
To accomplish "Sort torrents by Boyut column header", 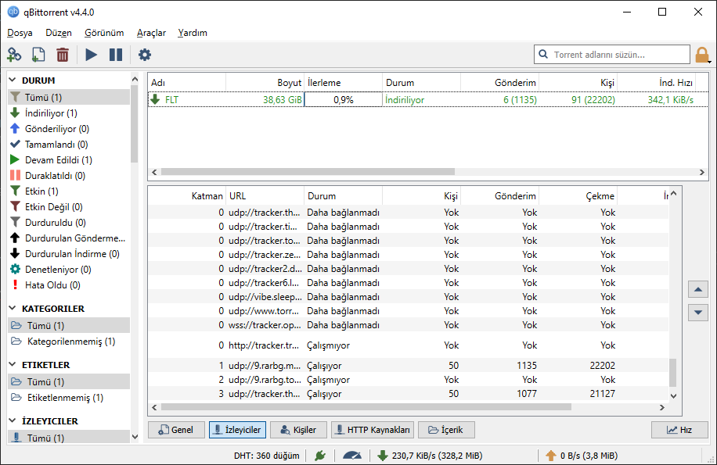I will [265, 83].
